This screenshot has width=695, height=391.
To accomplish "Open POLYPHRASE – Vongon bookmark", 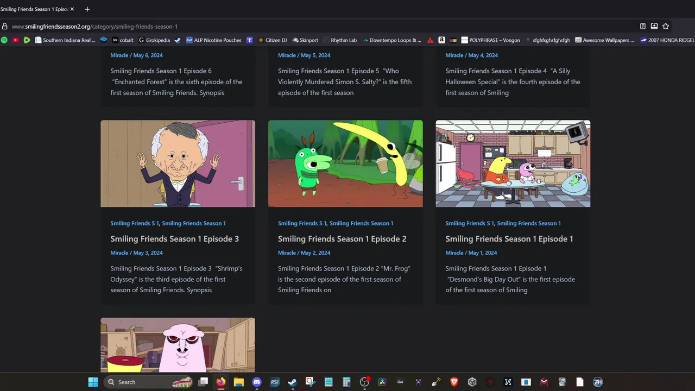I will coord(490,40).
